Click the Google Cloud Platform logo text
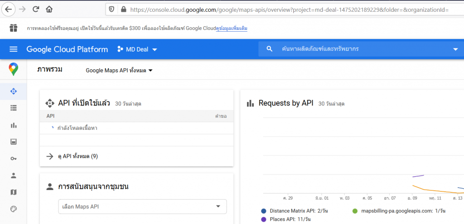Viewport: 464px width, 224px height. tap(67, 49)
